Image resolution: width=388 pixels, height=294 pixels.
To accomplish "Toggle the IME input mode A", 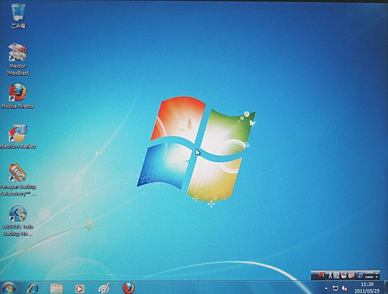I will pos(330,275).
